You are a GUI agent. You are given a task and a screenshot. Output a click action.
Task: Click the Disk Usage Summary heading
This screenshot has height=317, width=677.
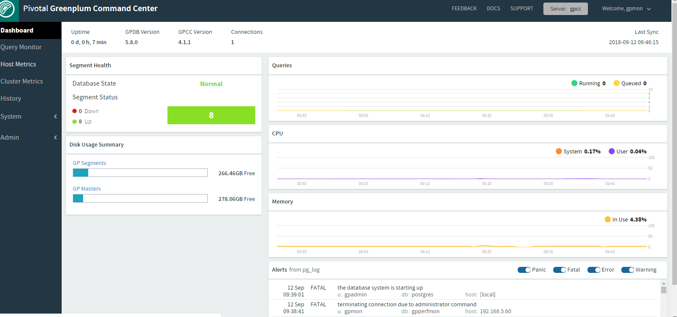[x=96, y=145]
